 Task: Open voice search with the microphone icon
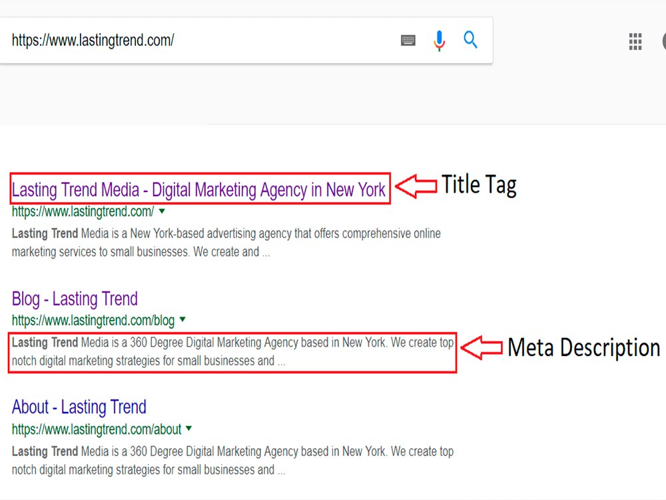click(439, 40)
